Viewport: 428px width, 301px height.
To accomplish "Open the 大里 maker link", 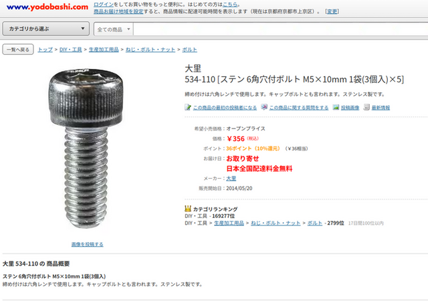I will tap(231, 179).
